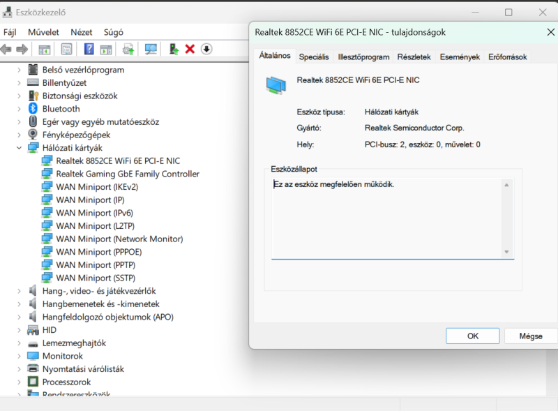Click the OK button
The height and width of the screenshot is (411, 558).
[x=473, y=336]
